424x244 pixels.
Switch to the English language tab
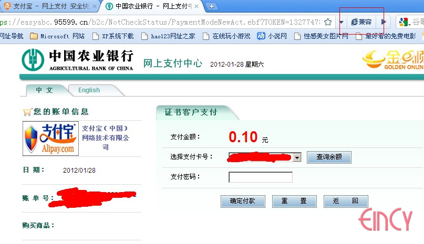click(89, 90)
